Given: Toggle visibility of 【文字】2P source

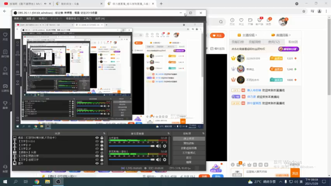Looking at the screenshot, I should (97, 149).
